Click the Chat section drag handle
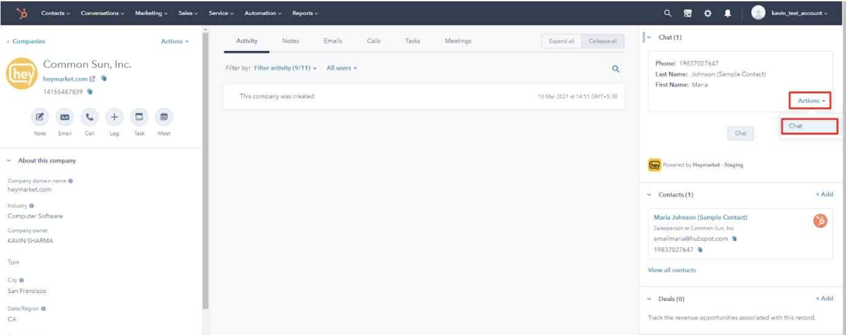 point(643,37)
